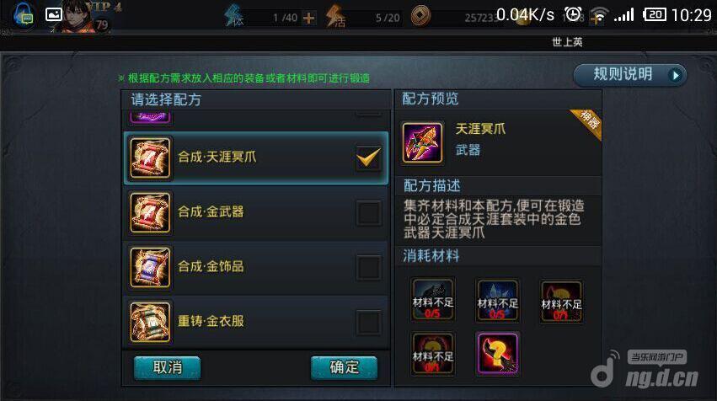Confirm with the 确定 button
This screenshot has height=401, width=717.
(345, 367)
